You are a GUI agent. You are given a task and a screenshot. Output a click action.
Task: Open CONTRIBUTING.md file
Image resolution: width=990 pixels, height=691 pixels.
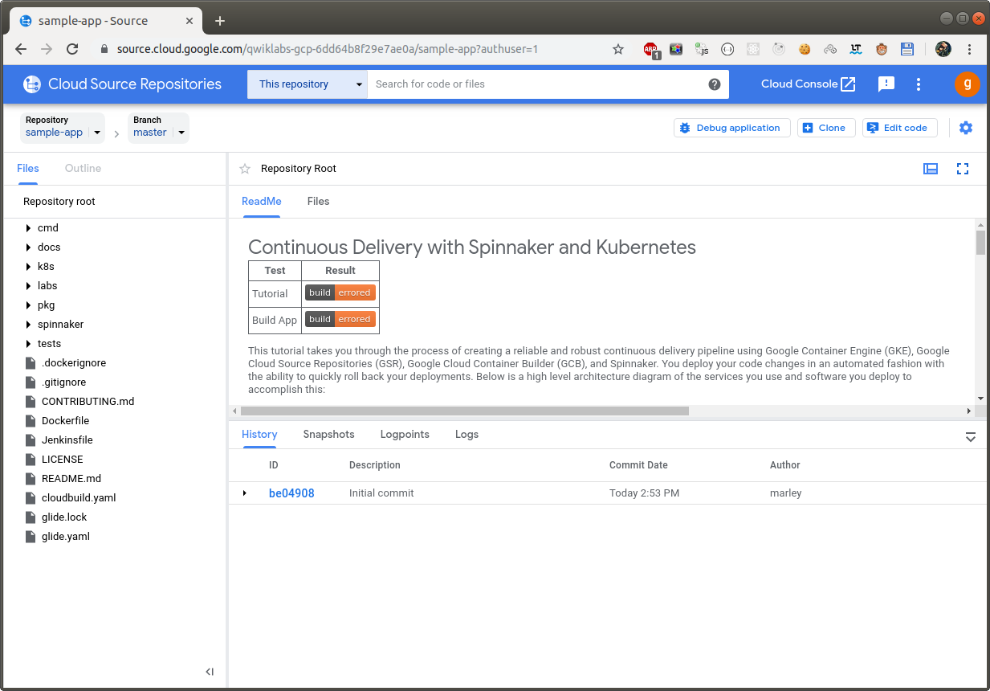click(88, 402)
